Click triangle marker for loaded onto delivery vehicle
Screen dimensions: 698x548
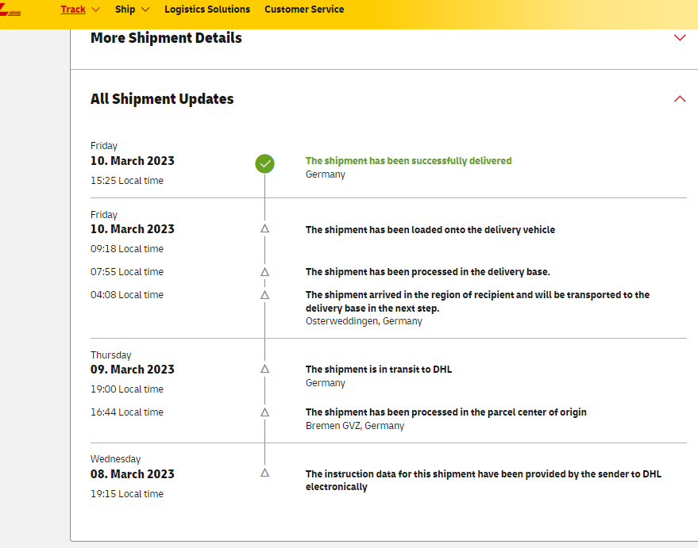click(x=265, y=228)
